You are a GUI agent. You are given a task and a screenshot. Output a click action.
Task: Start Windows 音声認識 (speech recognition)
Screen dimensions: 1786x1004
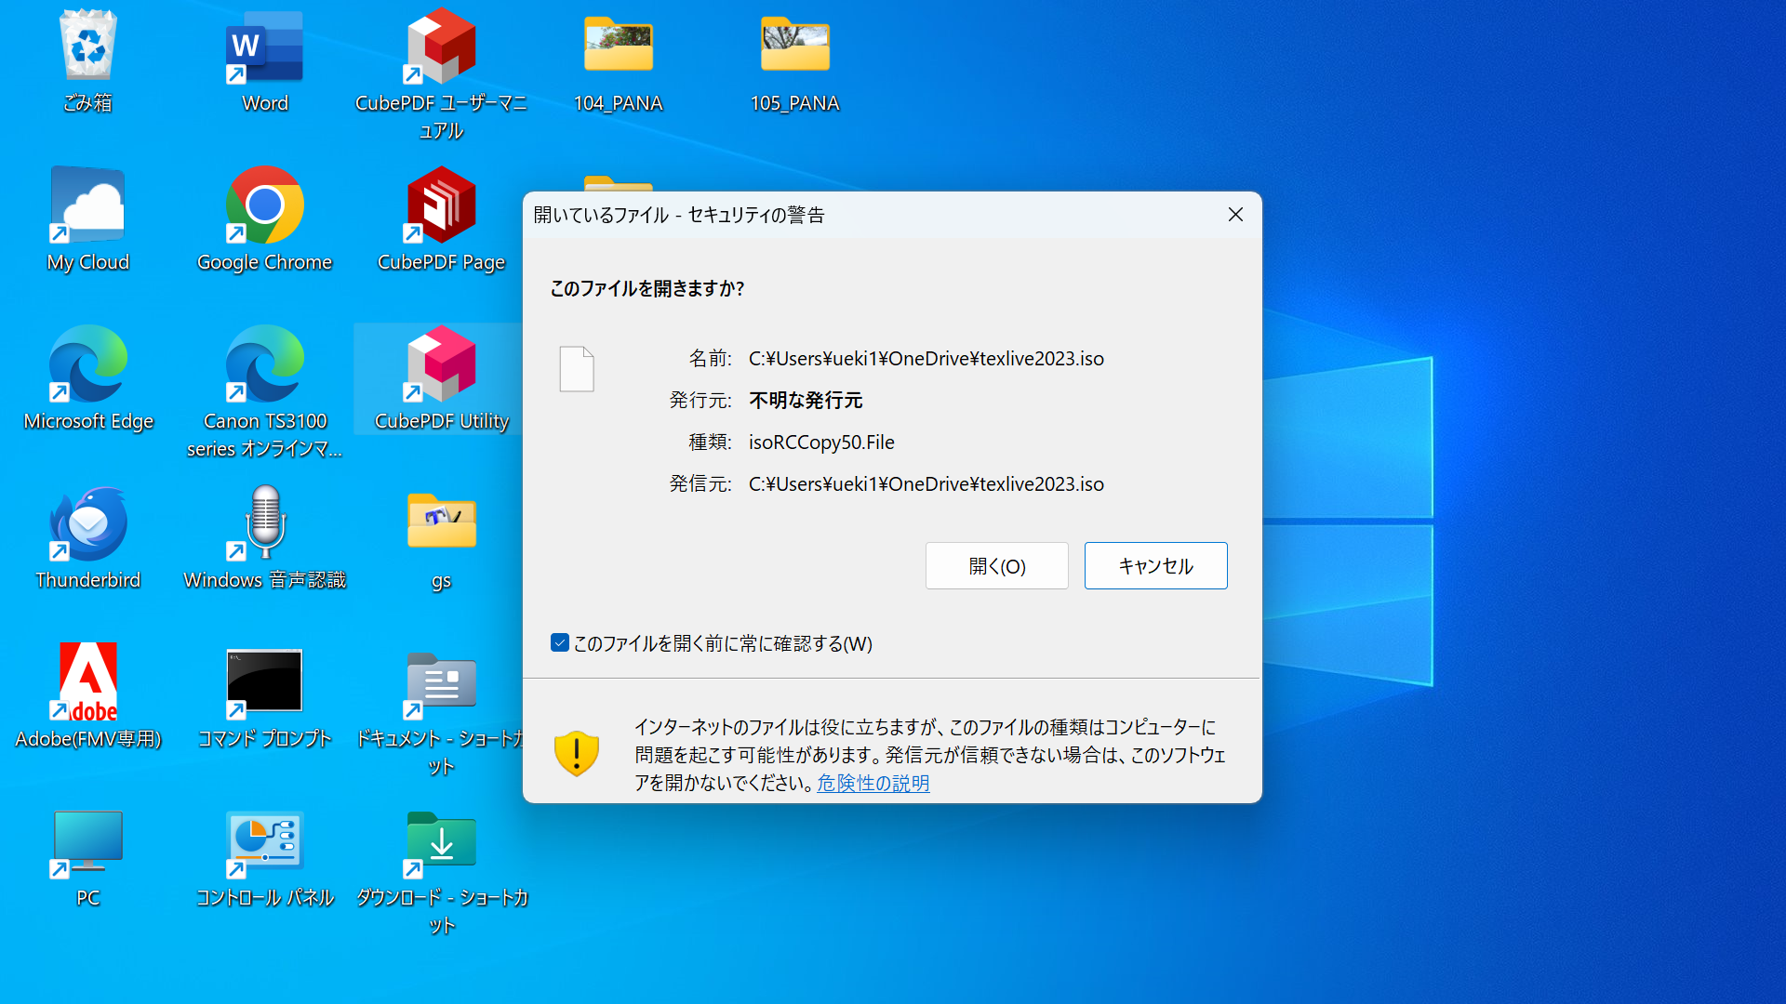coord(265,523)
